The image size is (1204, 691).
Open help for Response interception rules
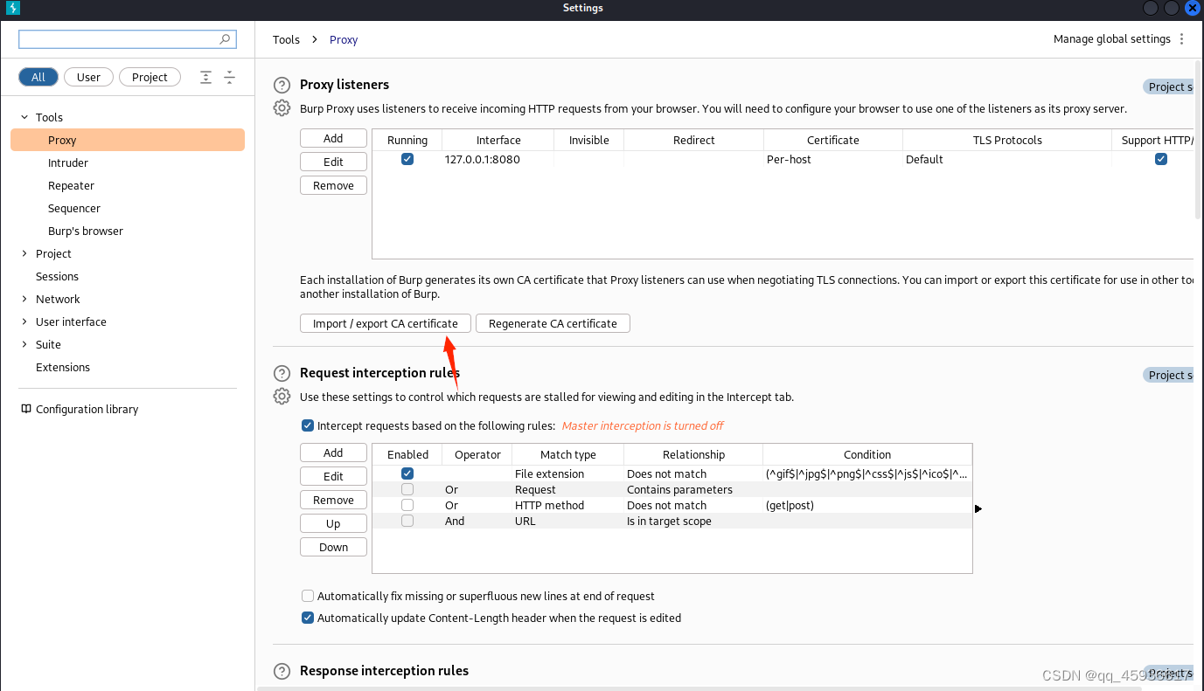(x=282, y=672)
